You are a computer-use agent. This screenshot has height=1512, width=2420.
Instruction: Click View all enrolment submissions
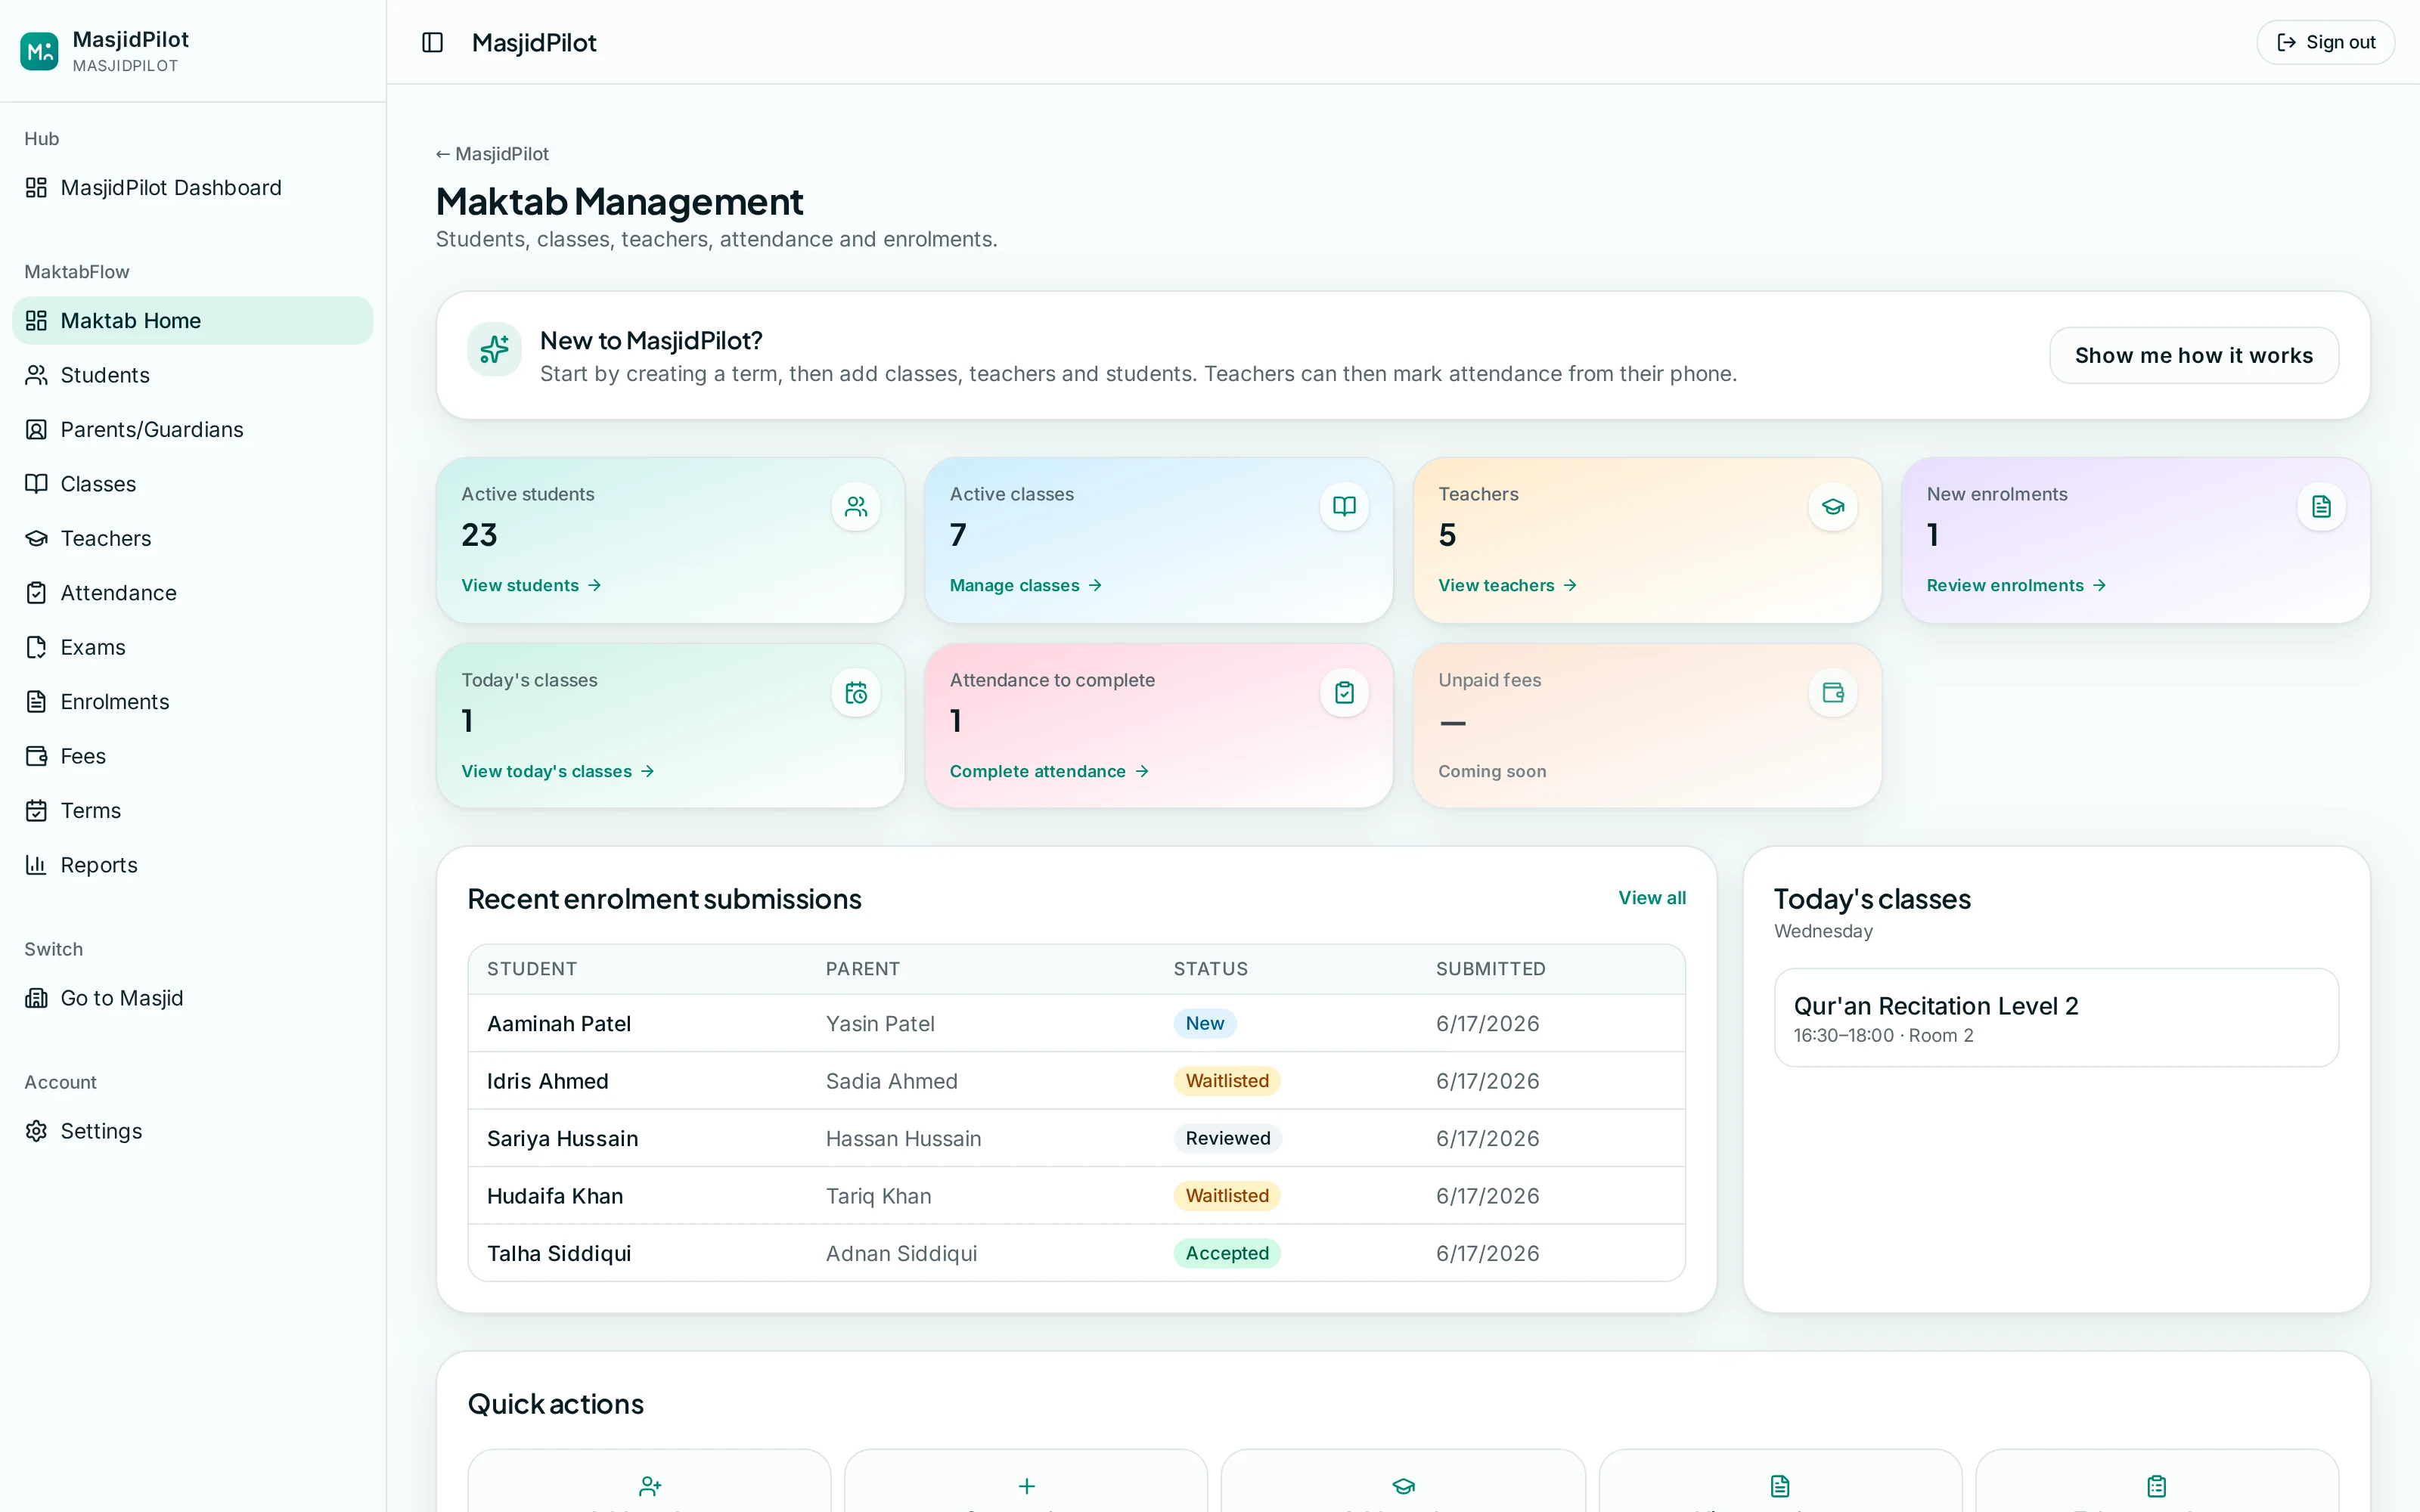point(1652,898)
